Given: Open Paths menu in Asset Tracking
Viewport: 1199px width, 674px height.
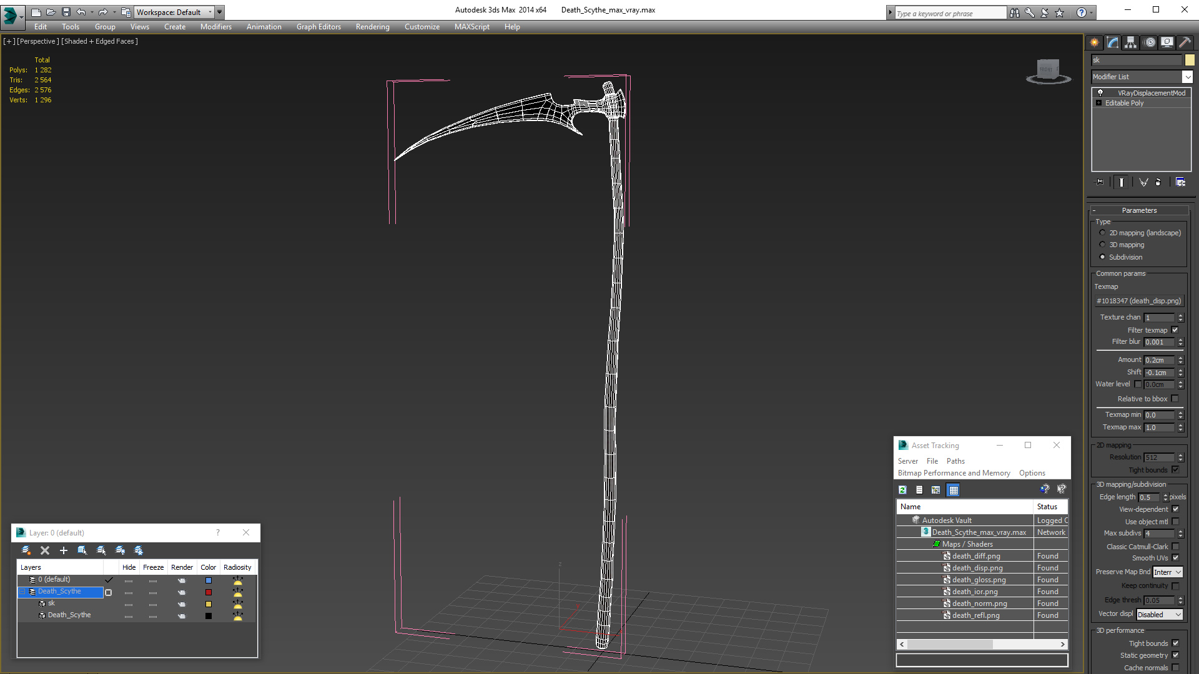Looking at the screenshot, I should [x=955, y=461].
